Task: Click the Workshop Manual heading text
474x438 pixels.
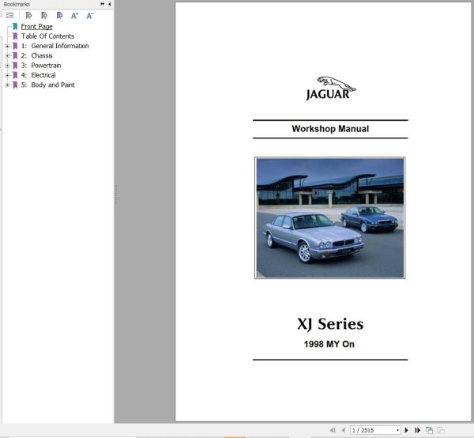Action: [330, 129]
